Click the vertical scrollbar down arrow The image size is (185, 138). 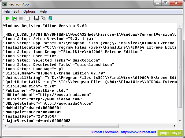click(180, 121)
